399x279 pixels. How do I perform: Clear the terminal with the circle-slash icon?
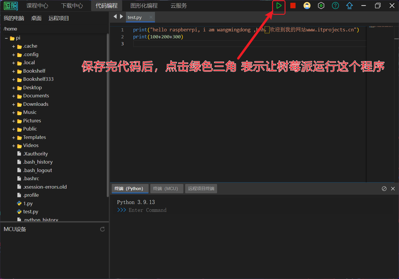(x=384, y=189)
